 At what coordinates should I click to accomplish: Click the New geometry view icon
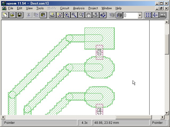[x=53, y=15]
